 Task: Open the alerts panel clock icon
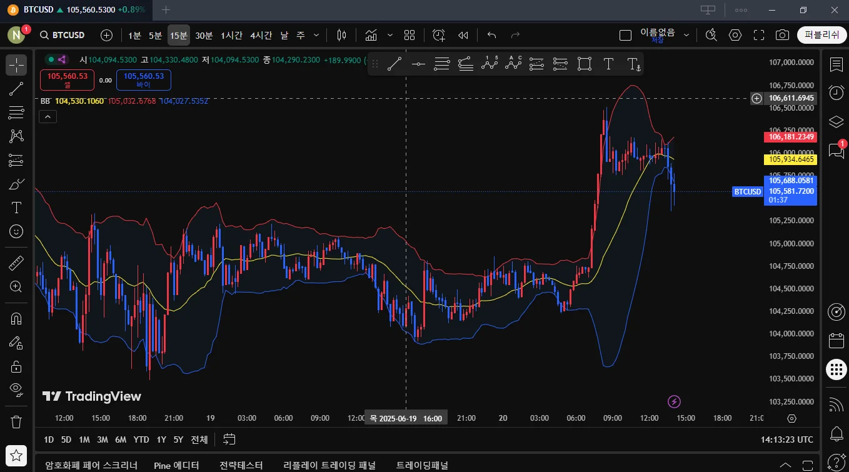(x=836, y=93)
